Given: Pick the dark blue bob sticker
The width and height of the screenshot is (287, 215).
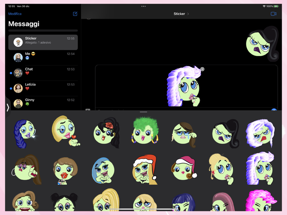Looking at the screenshot, I should click(184, 202).
